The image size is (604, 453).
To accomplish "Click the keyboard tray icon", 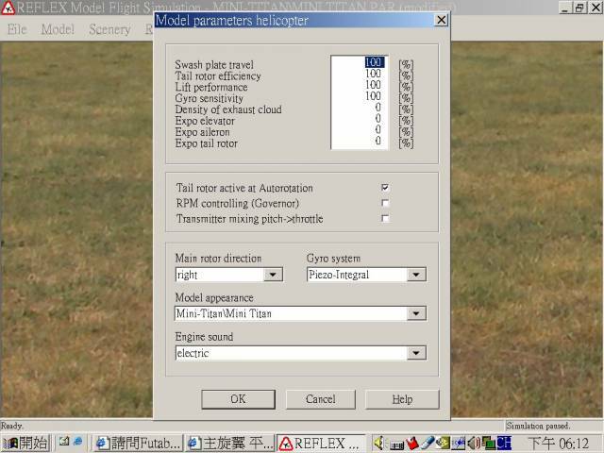I will (x=396, y=445).
